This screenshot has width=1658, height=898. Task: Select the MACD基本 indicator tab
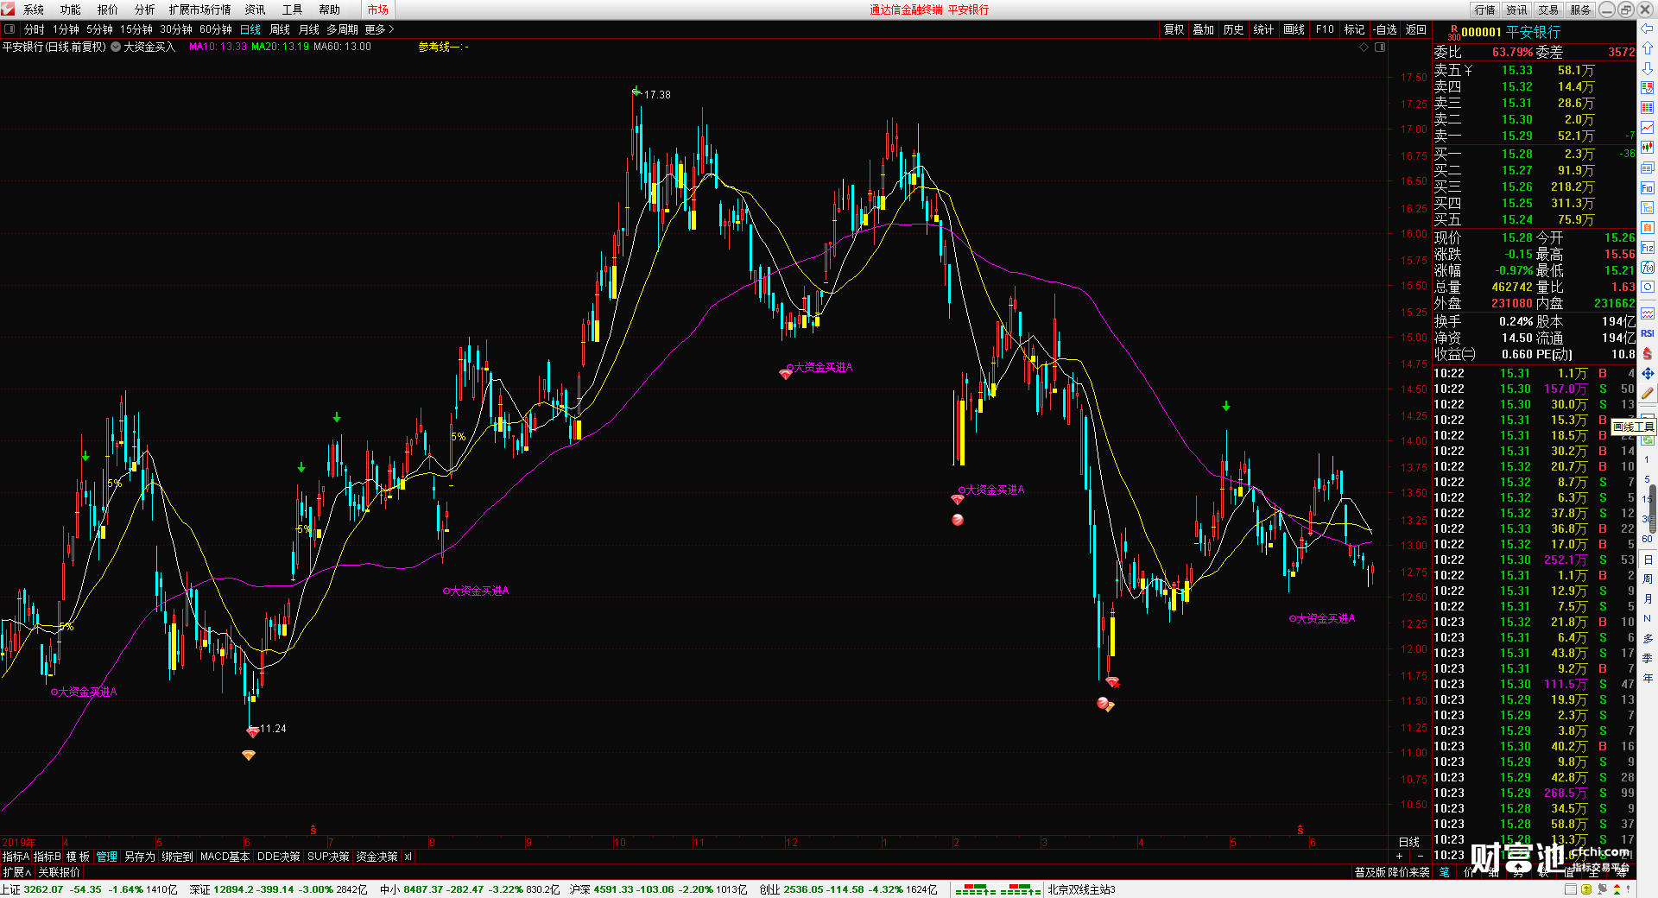(225, 857)
